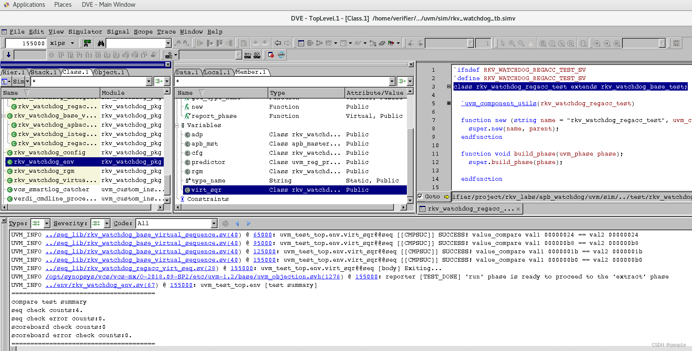Open the Severity filter dropdown
The image size is (692, 351).
(107, 224)
